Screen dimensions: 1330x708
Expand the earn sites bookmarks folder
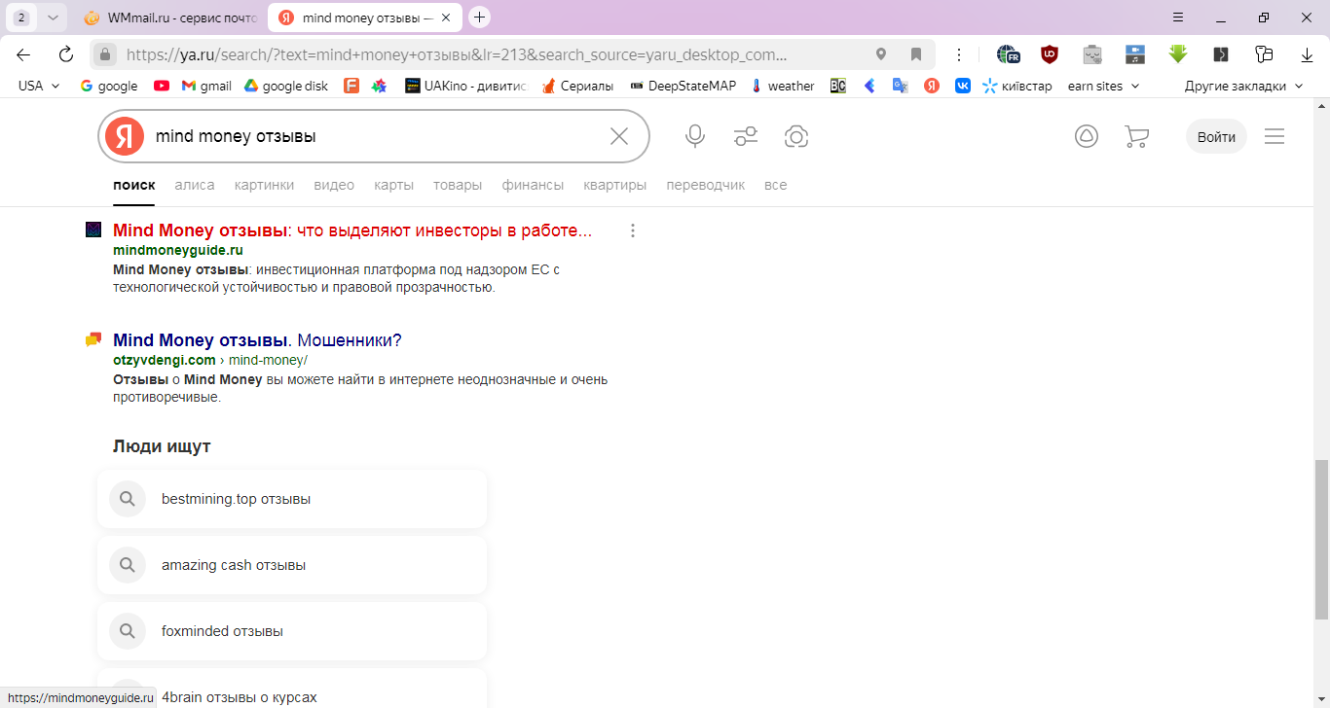(x=1104, y=86)
